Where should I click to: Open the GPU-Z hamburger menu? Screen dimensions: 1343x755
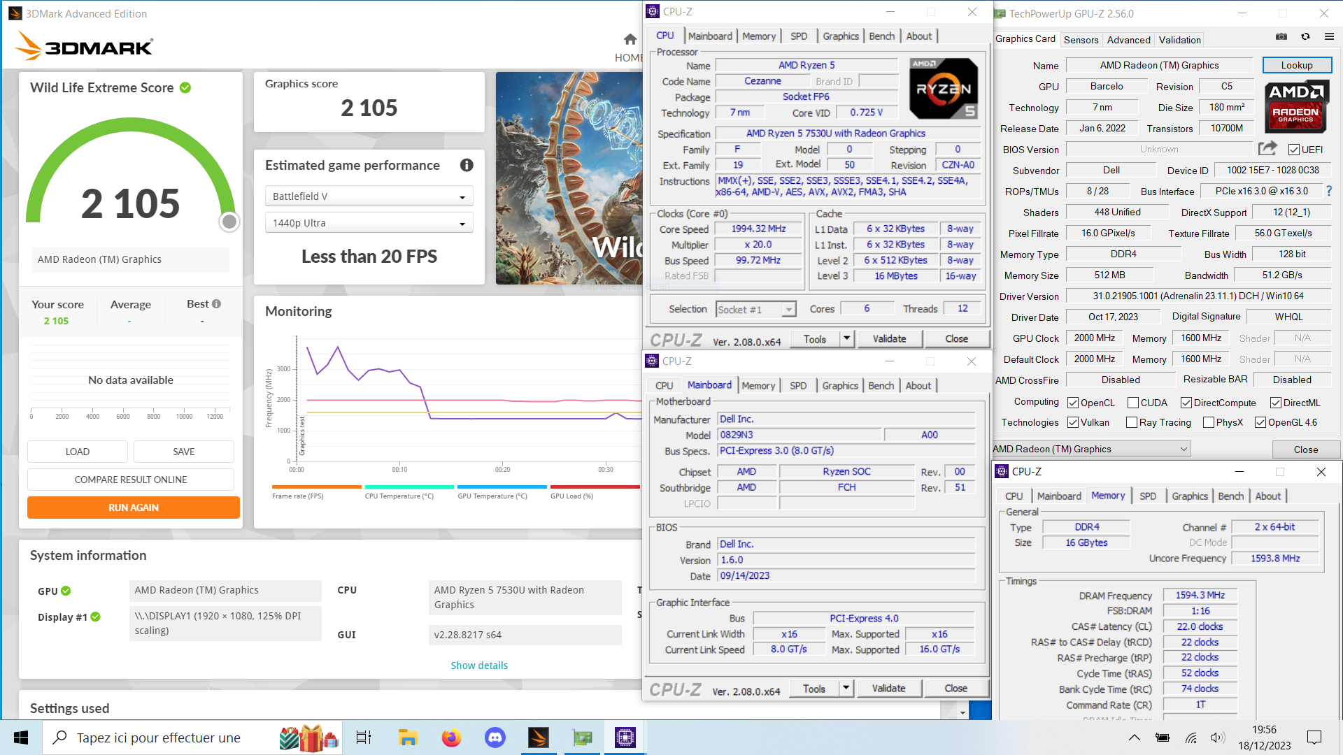(1329, 36)
